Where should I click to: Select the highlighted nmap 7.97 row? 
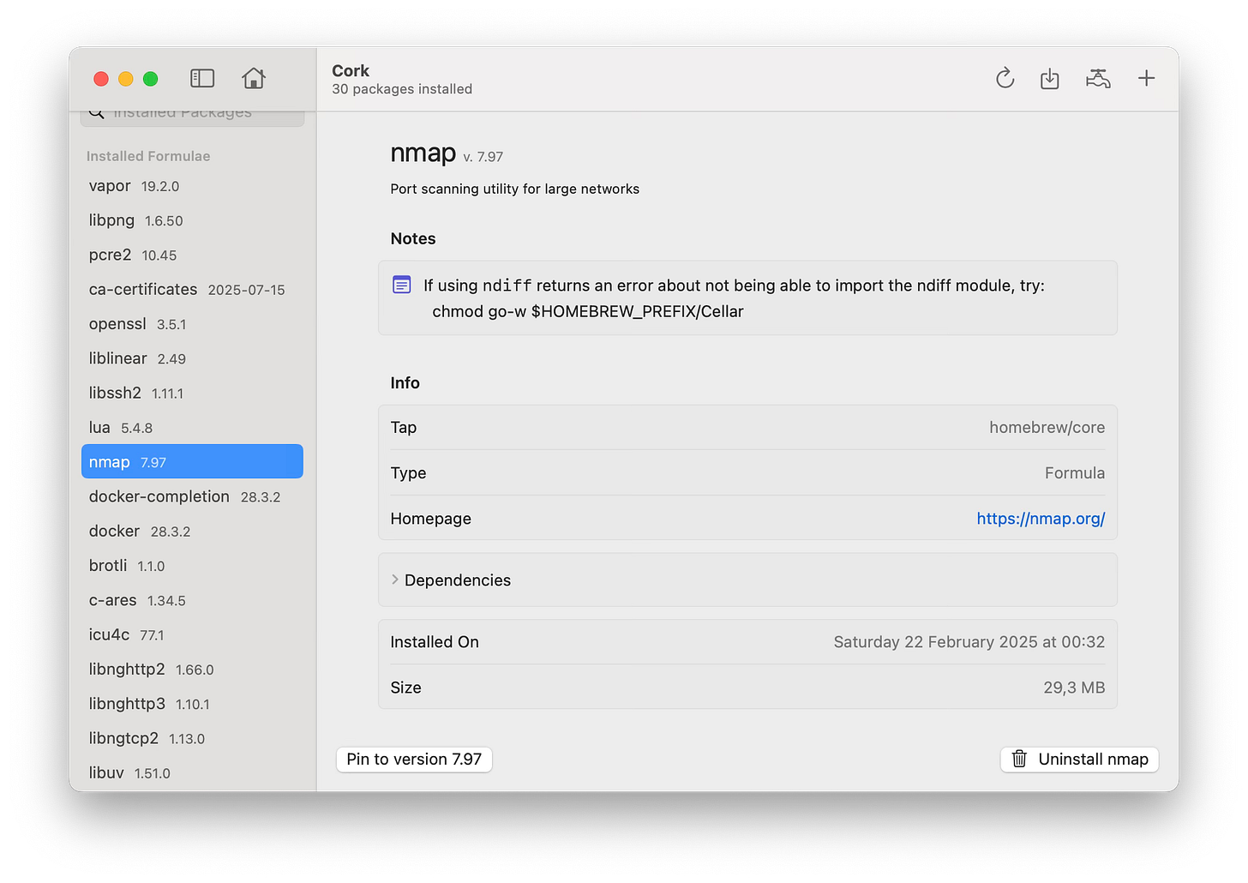(192, 461)
